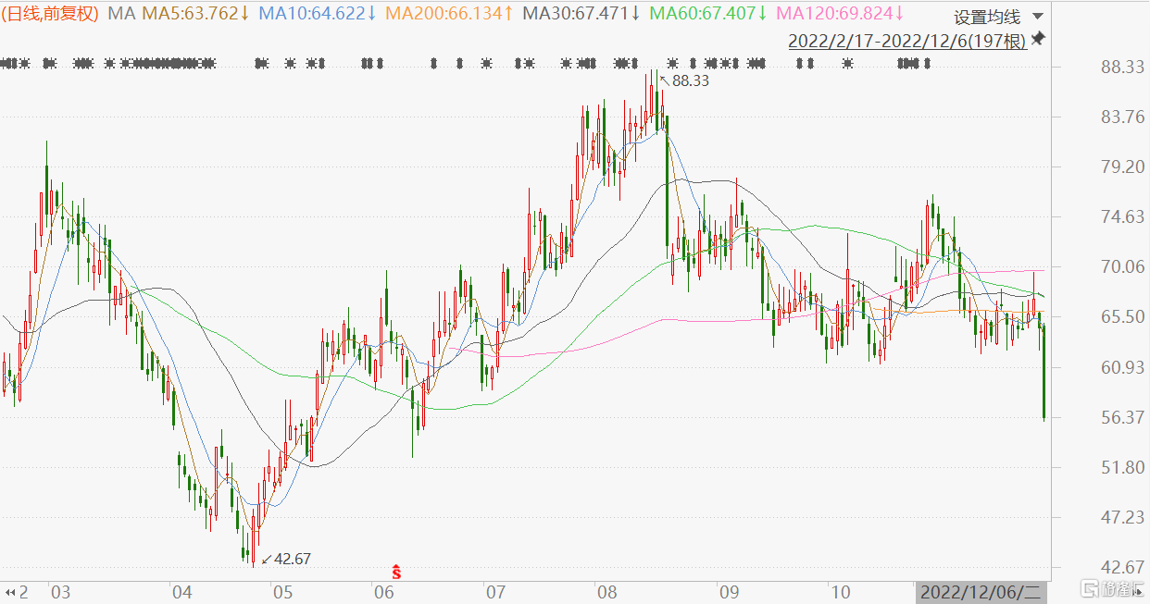Click the 设置均线 settings text

pos(987,18)
